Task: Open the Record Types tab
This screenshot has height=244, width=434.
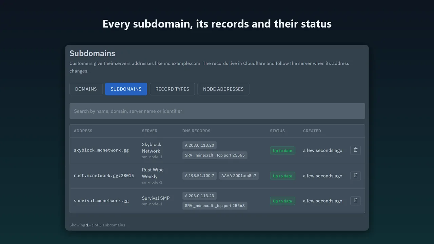Action: point(172,89)
